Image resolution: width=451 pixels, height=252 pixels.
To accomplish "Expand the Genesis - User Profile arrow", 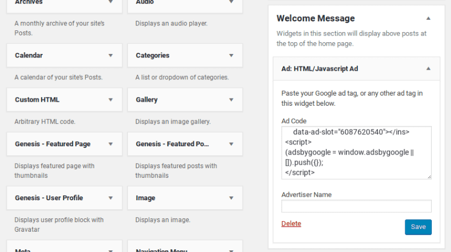I will tap(110, 198).
